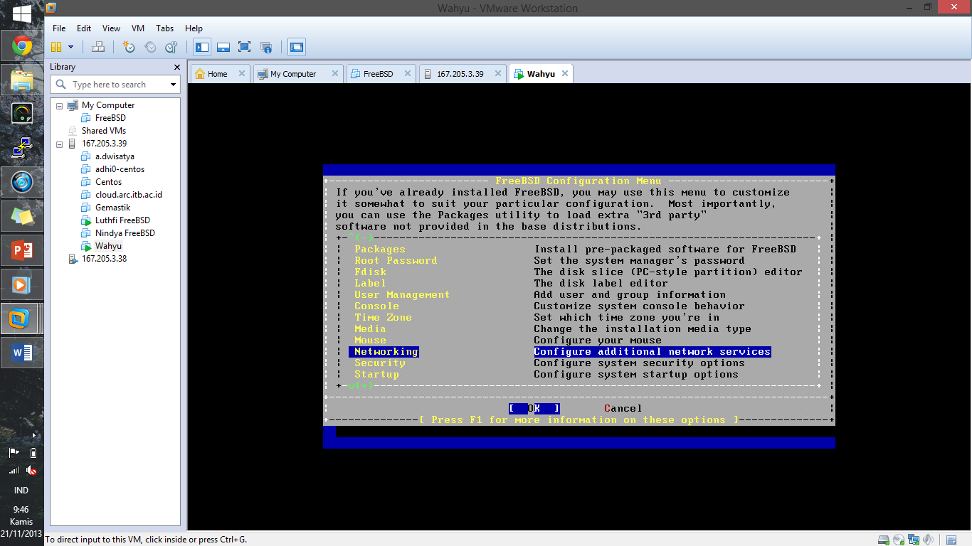Toggle the console view thumbnail bar
Screen dimensions: 972x546
pos(223,47)
